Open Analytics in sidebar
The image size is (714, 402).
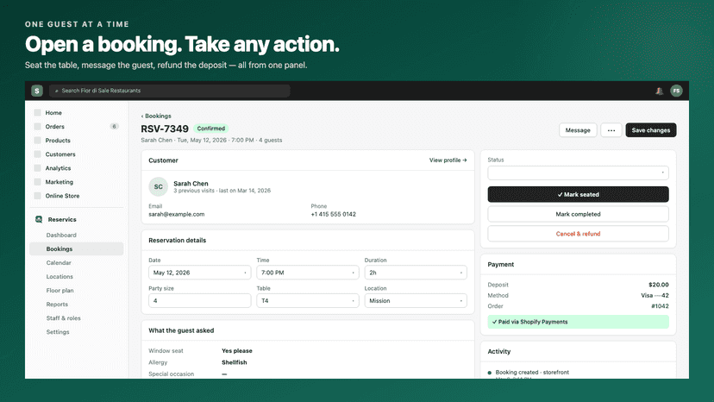[x=58, y=167]
